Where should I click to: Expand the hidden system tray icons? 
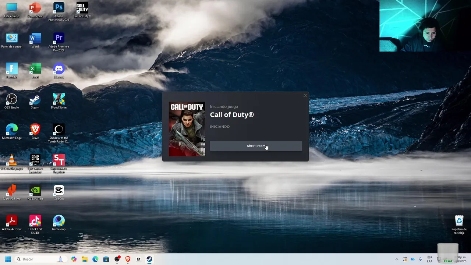397,259
